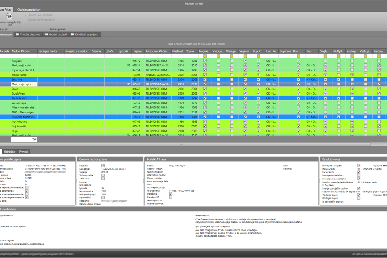Open the Prevodi tab
Screen dimensions: 387x258
[24, 152]
